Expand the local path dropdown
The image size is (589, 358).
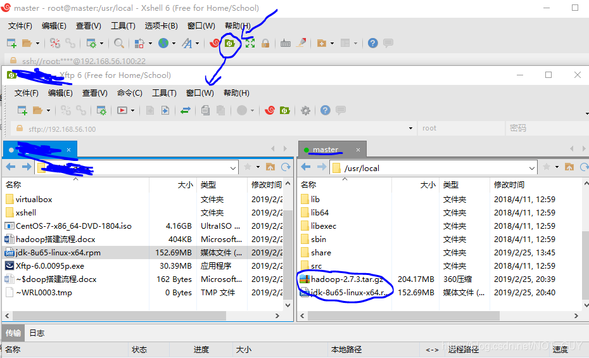pyautogui.click(x=233, y=169)
